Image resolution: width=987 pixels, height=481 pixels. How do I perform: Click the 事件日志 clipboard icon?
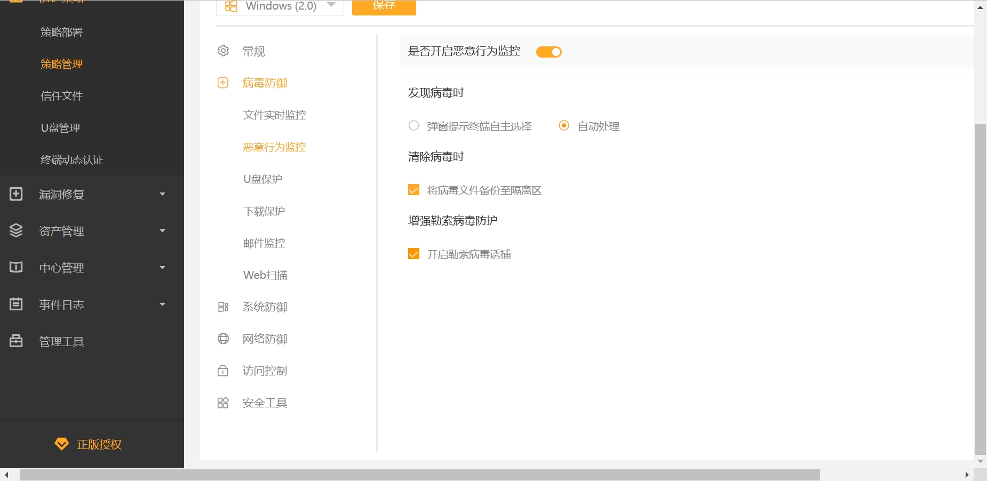click(16, 304)
